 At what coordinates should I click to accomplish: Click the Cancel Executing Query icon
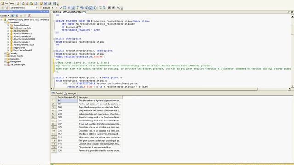click(x=57, y=8)
